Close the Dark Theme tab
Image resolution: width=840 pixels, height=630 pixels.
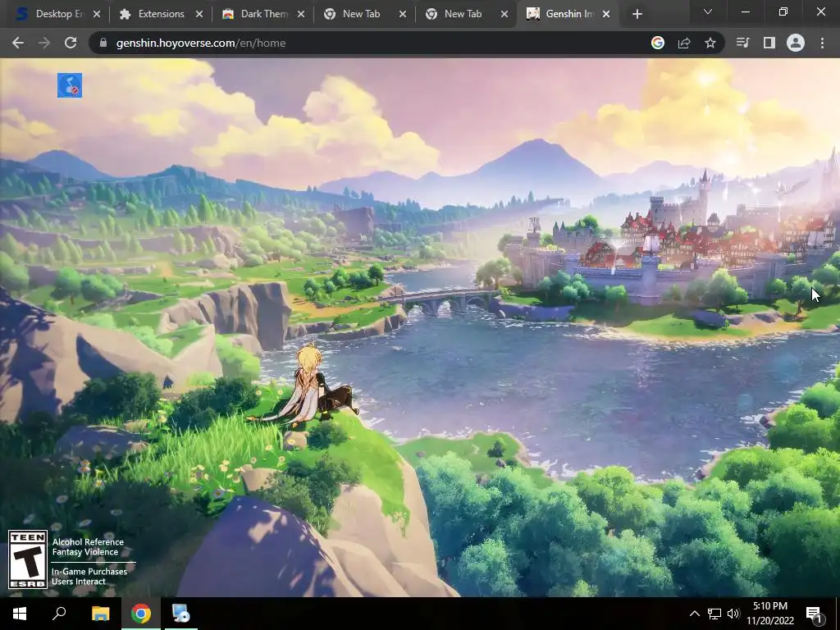click(x=301, y=15)
